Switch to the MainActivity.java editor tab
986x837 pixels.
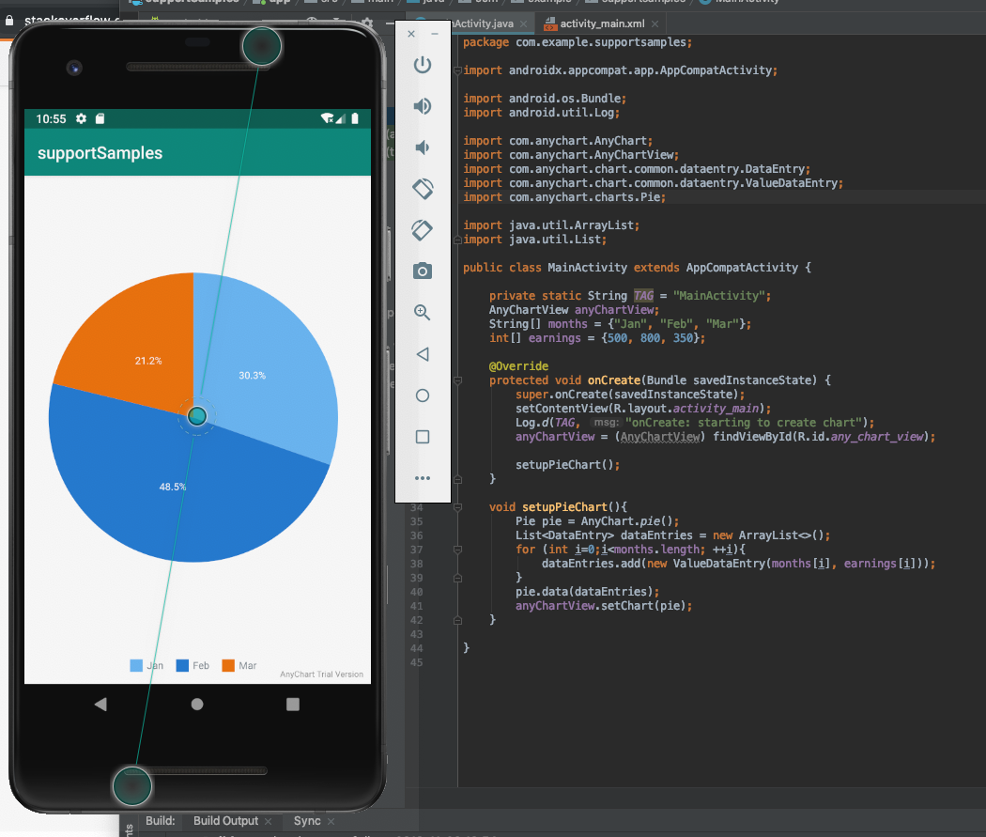pyautogui.click(x=483, y=23)
